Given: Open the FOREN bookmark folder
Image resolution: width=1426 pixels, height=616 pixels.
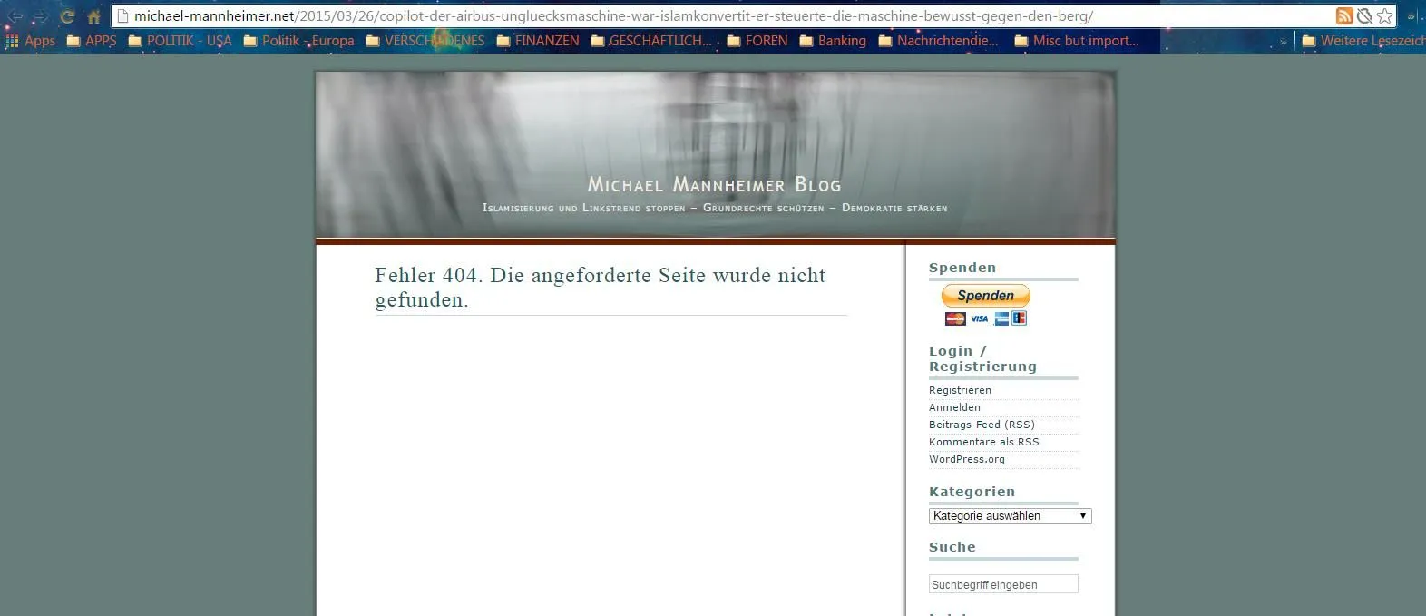Looking at the screenshot, I should tap(757, 41).
